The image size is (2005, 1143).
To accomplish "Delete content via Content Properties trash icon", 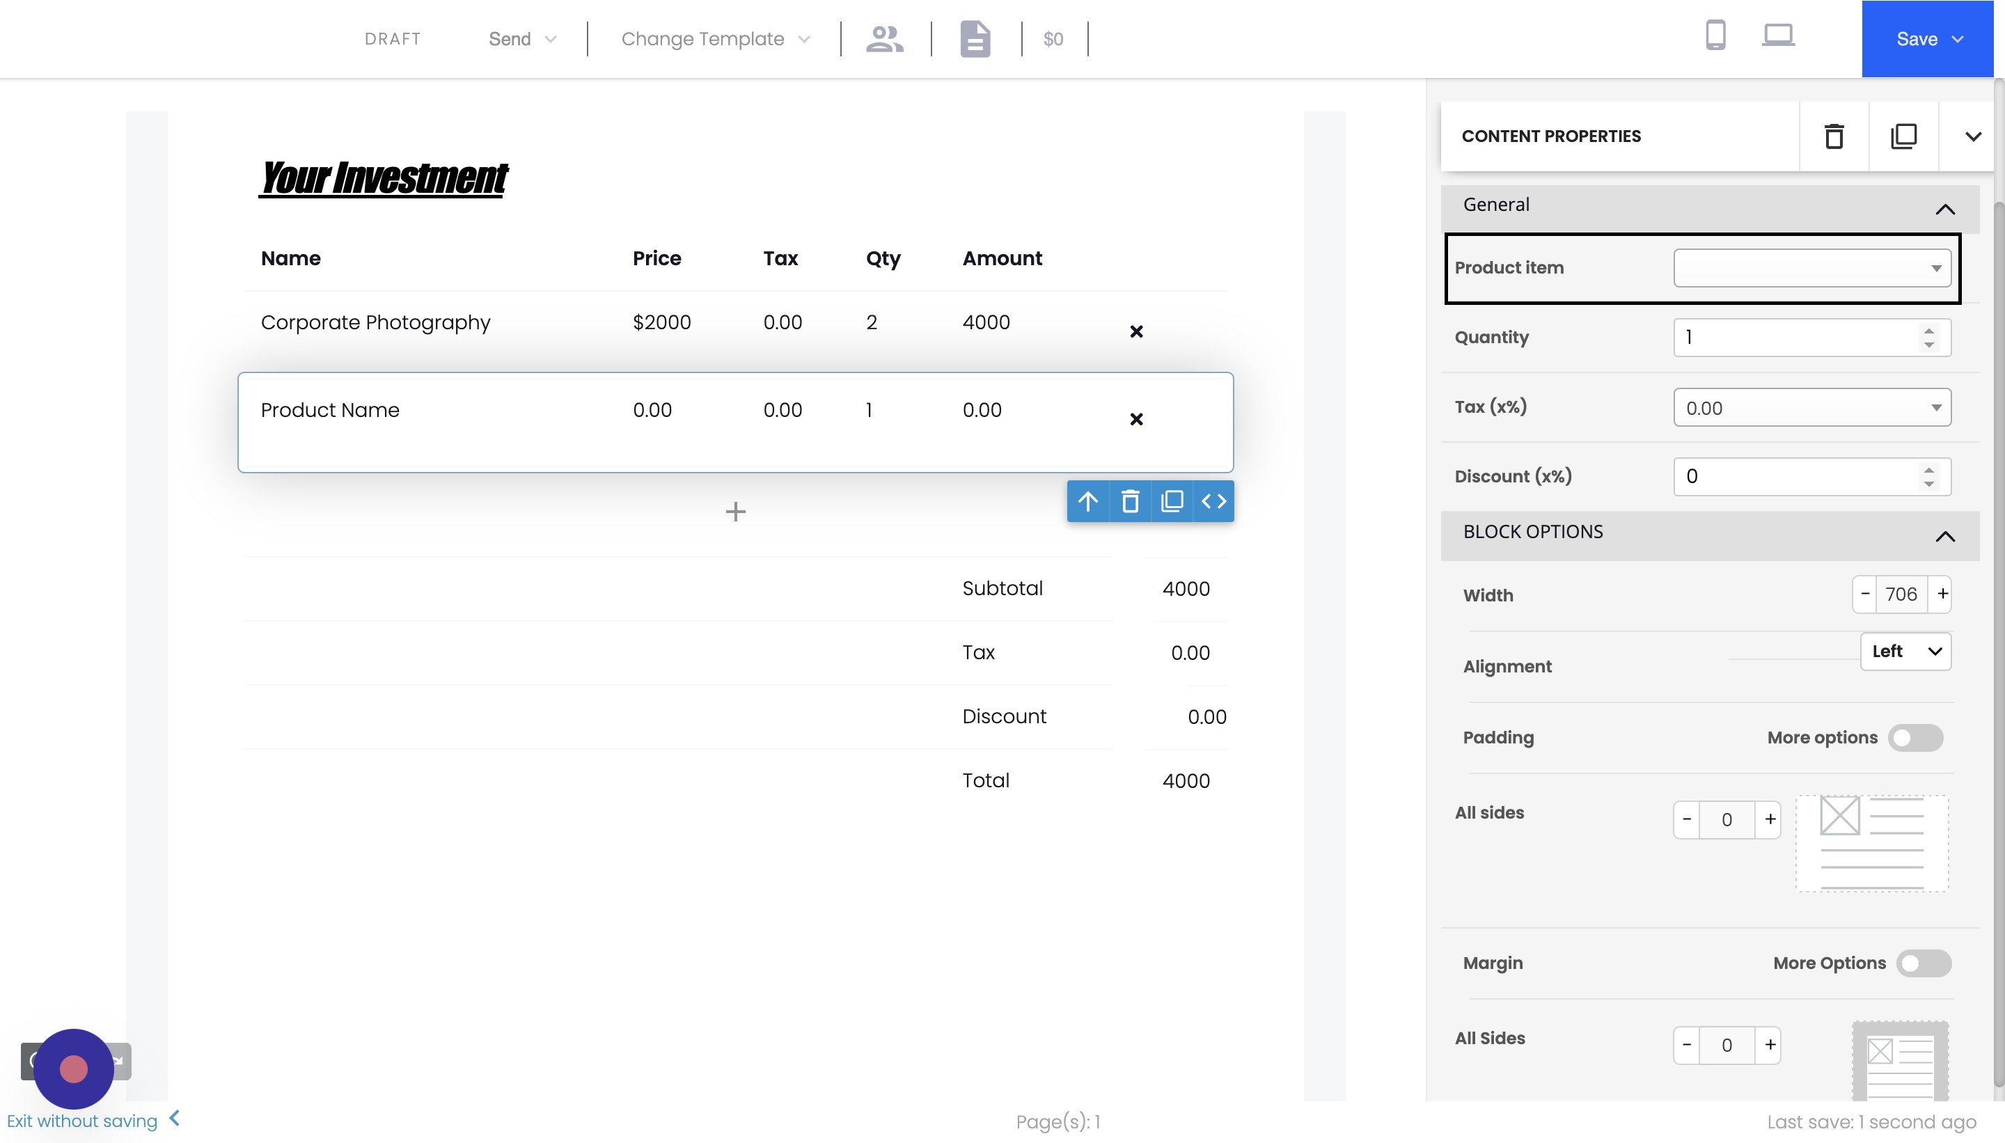I will 1834,136.
